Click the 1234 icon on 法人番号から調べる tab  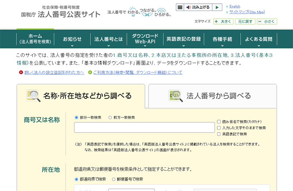pos(175,96)
